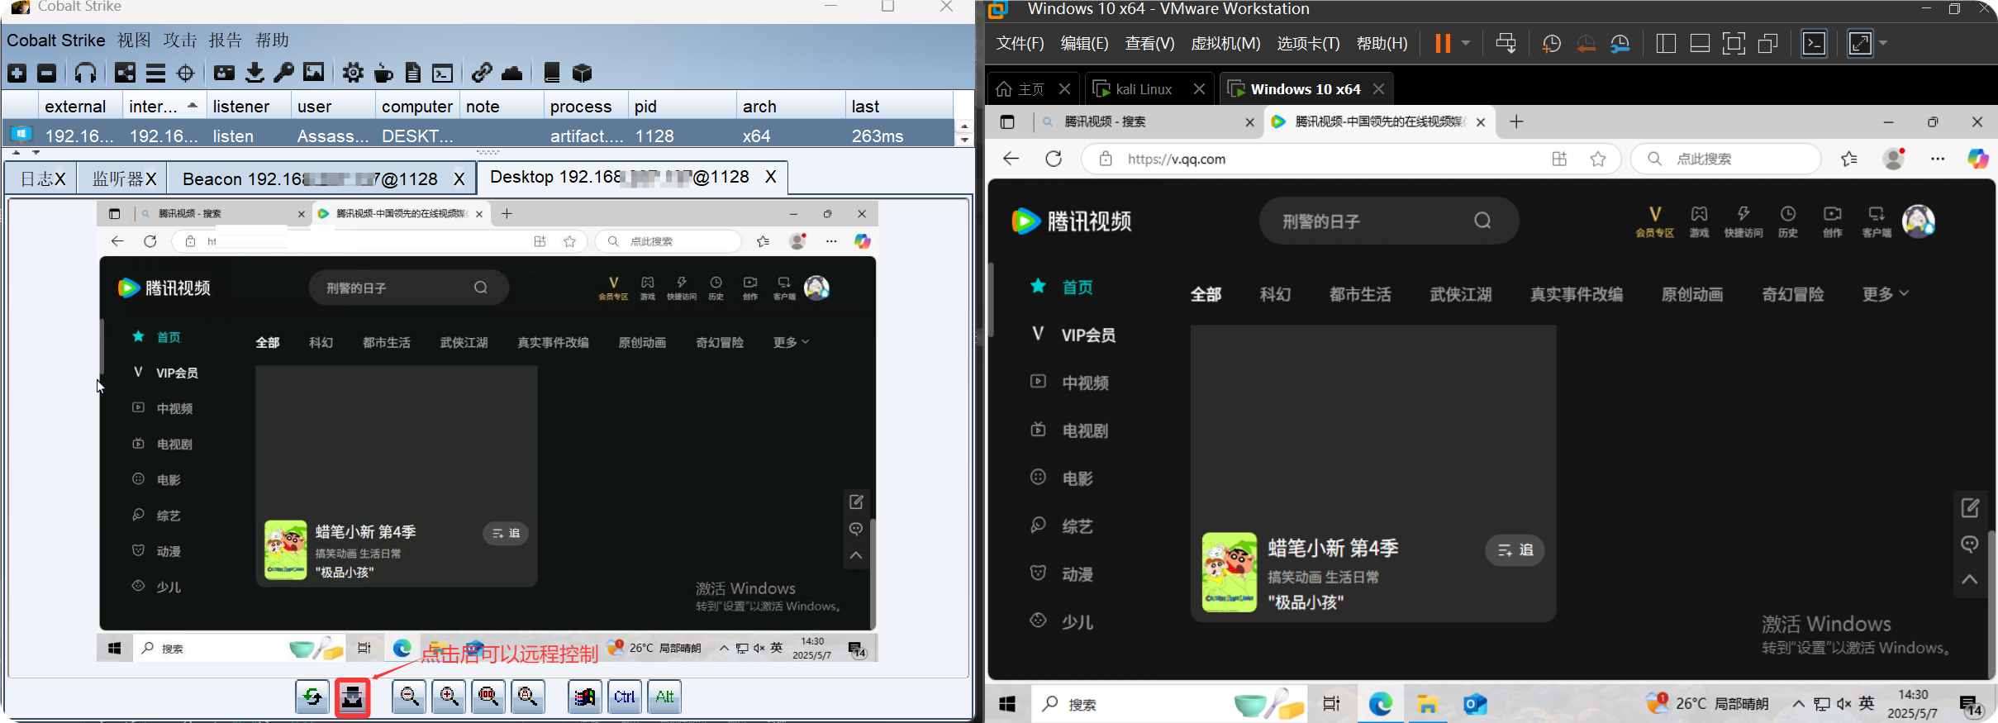Expand the system tray chevron in the VMware taskbar
Image resolution: width=1998 pixels, height=723 pixels.
coord(1798,705)
